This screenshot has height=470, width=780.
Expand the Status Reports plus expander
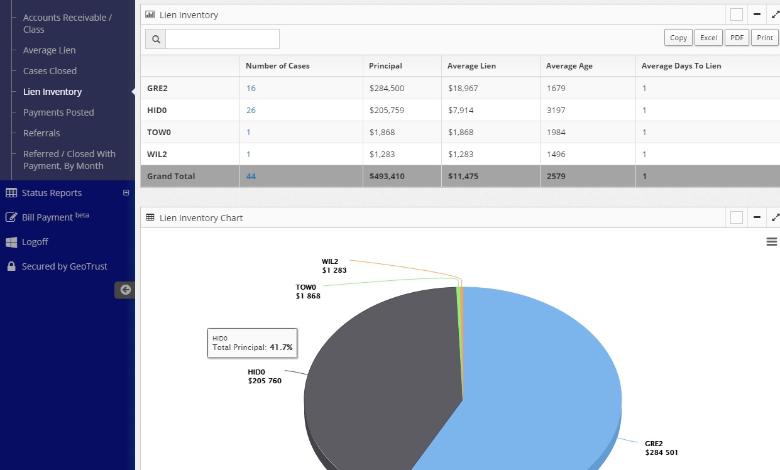[x=126, y=193]
